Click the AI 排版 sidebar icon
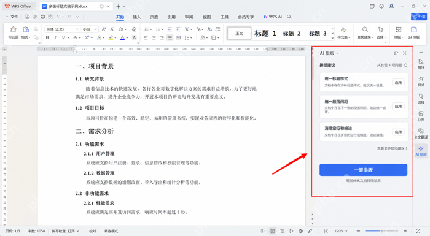 421,151
